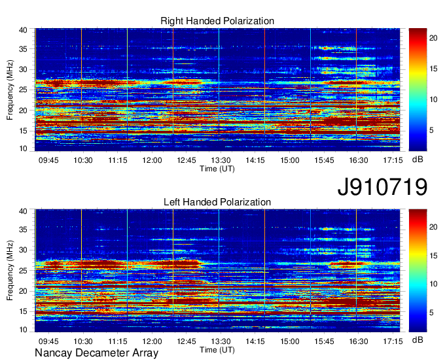Click the 10 dB label on Right Handed colorbar

[433, 99]
